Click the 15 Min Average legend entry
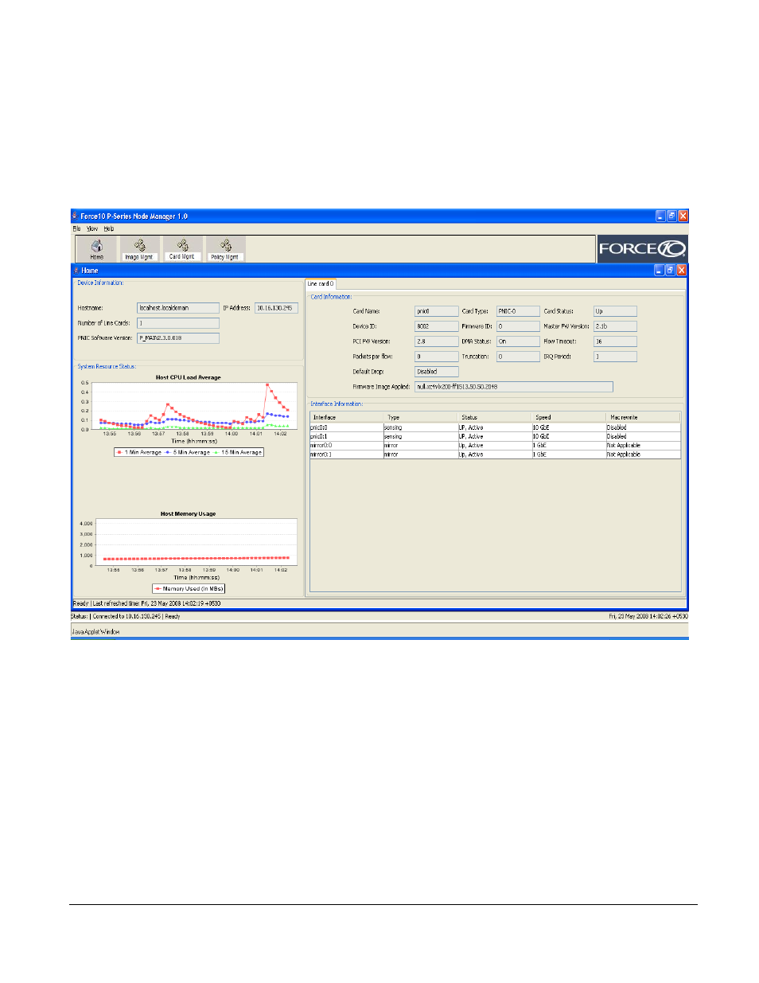759x983 pixels. [x=237, y=452]
